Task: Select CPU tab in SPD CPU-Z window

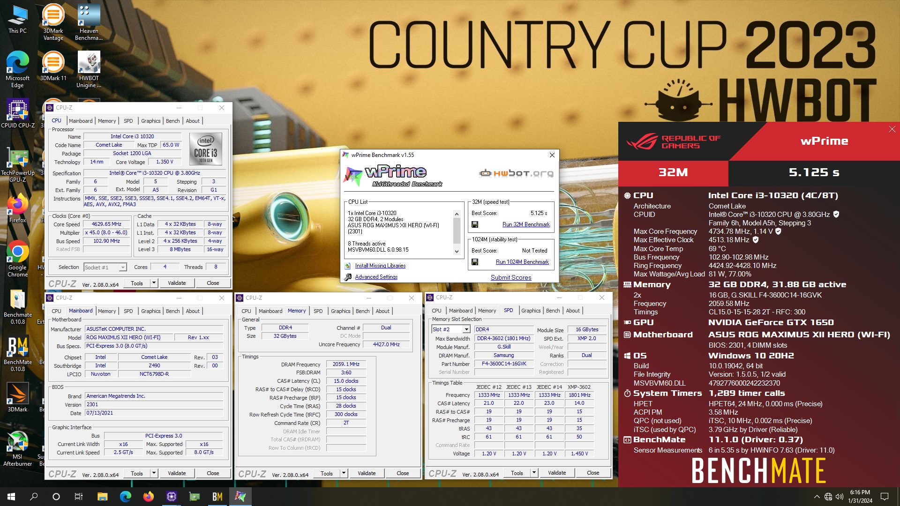Action: [x=436, y=311]
